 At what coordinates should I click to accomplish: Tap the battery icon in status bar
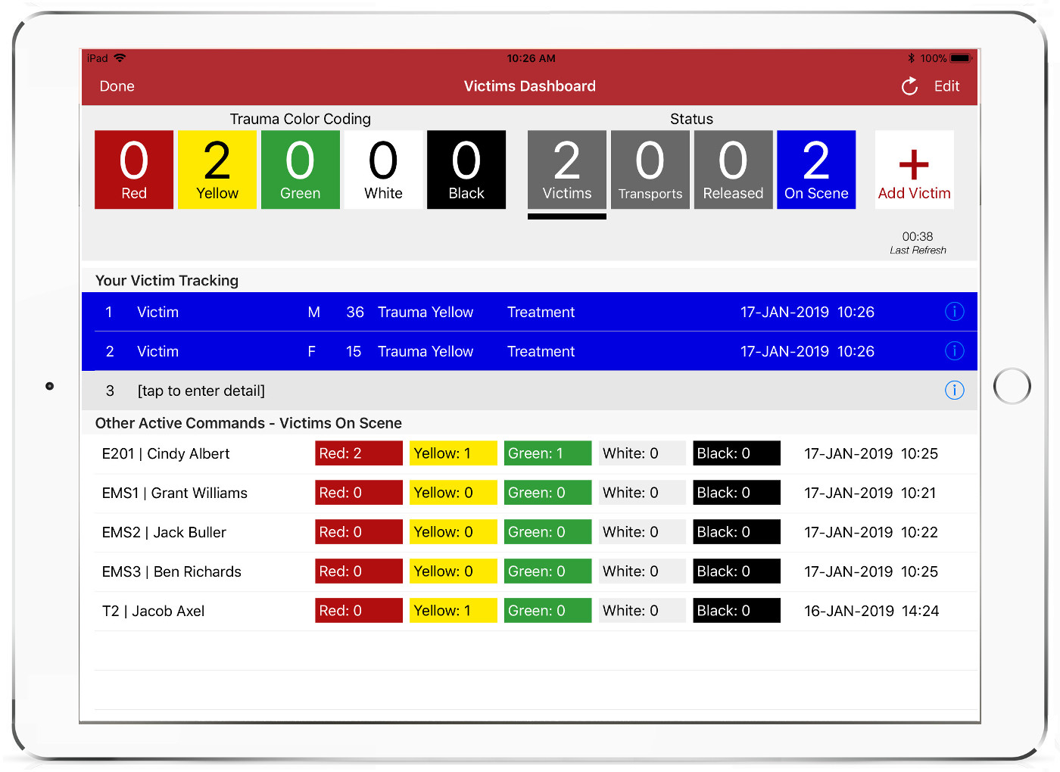click(x=960, y=58)
